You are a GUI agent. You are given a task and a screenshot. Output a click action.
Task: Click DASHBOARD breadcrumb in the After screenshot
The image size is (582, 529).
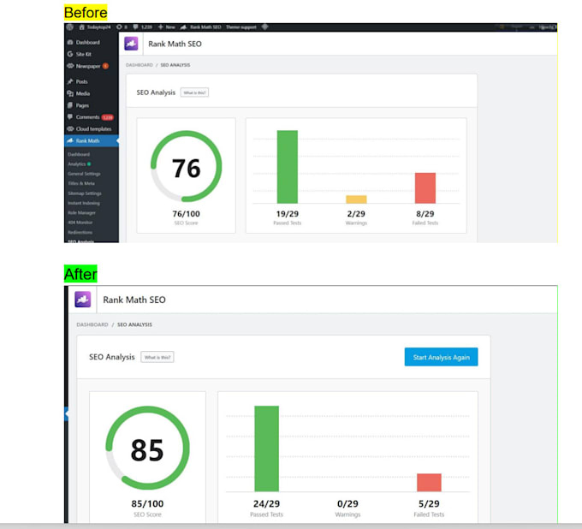click(x=92, y=324)
